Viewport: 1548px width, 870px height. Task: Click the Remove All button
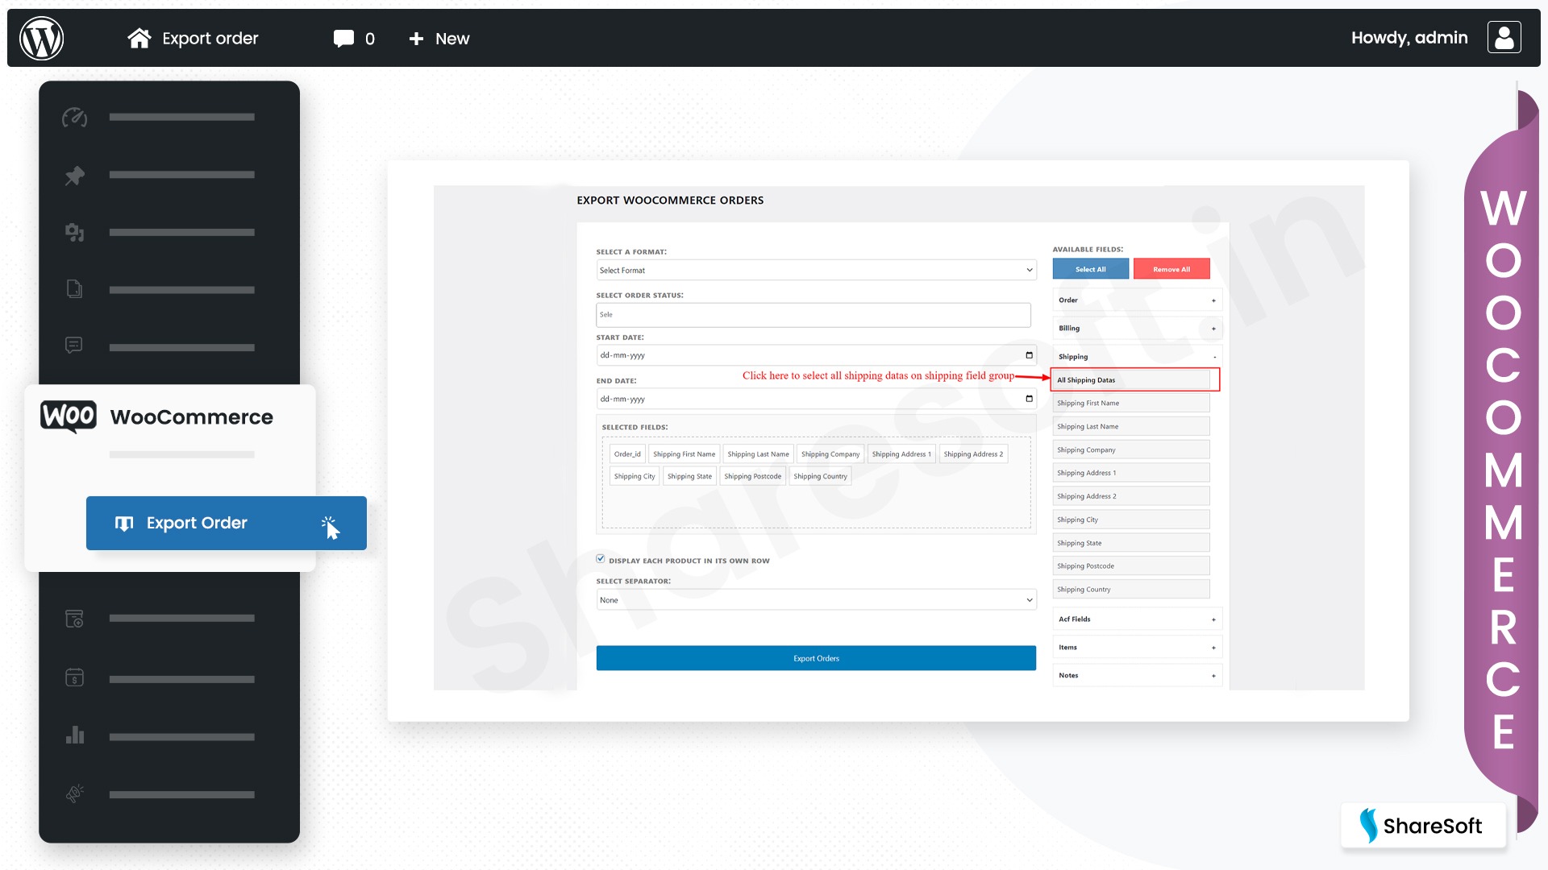coord(1171,269)
